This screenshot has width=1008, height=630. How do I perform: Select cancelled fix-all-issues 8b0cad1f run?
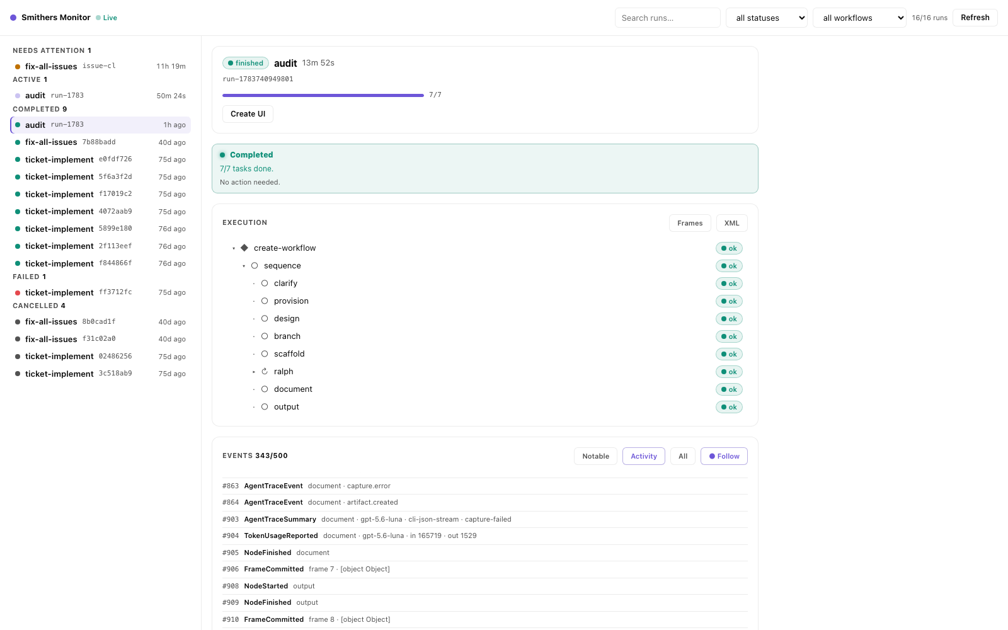(x=101, y=322)
